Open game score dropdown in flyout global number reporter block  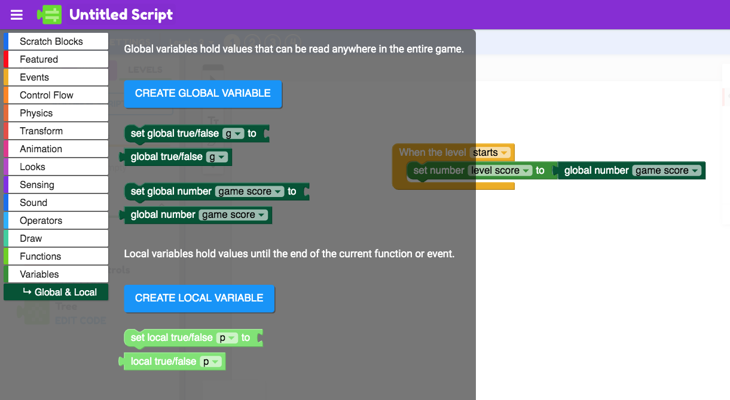[x=233, y=215]
